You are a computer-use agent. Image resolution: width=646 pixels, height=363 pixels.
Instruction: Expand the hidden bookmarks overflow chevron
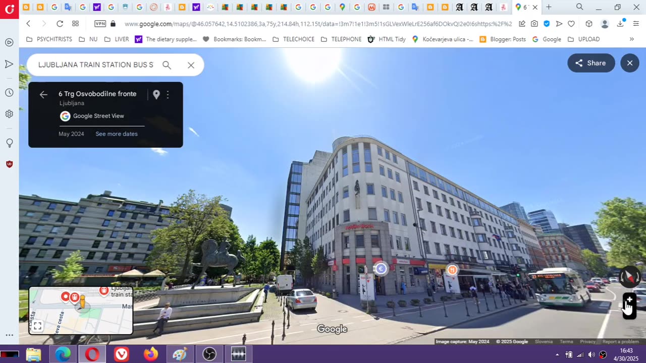tap(631, 39)
